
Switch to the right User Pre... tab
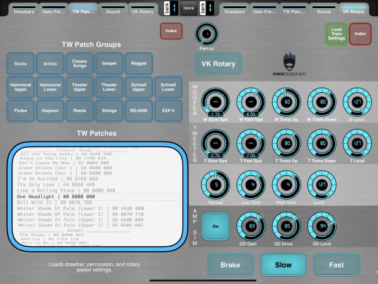(264, 9)
